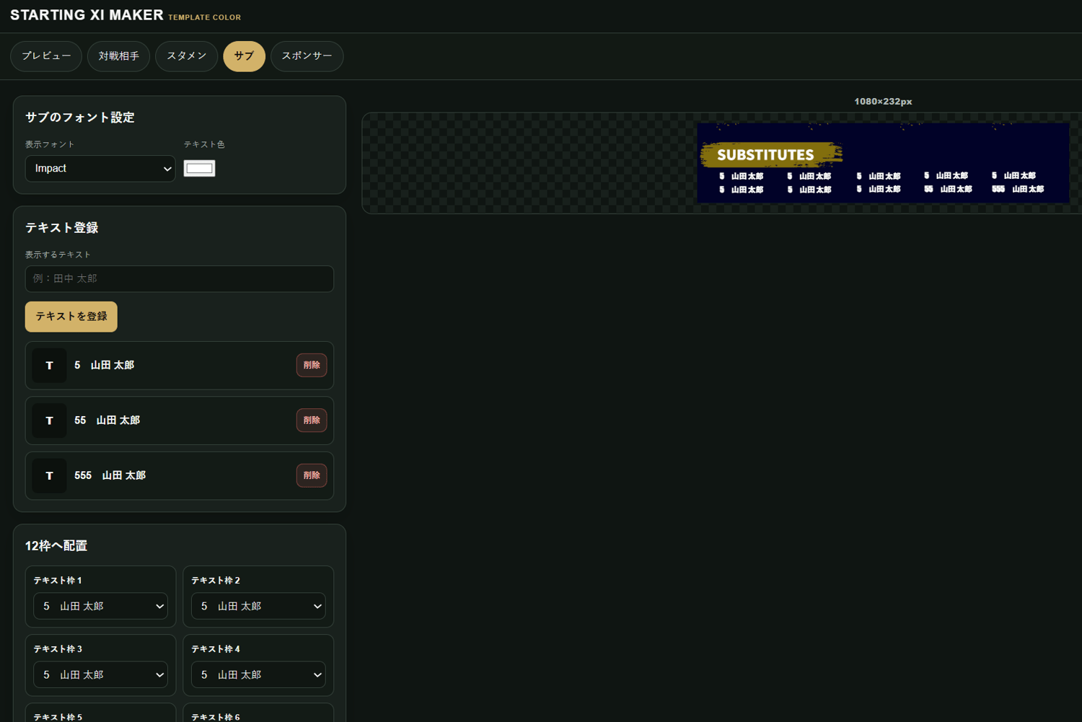Screen dimensions: 1082x722
Task: Click the TEMPLATE COLOR subtitle text
Action: click(x=205, y=17)
